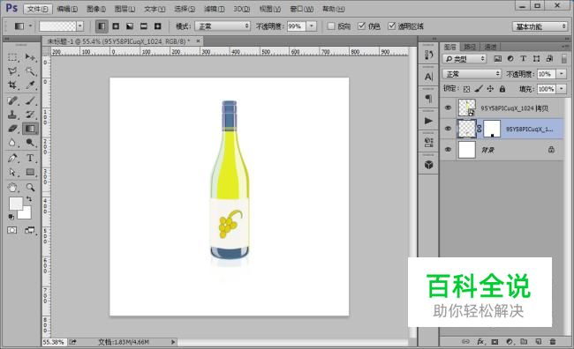
Task: Open the 模式 blend mode dropdown in options bar
Action: [x=223, y=26]
